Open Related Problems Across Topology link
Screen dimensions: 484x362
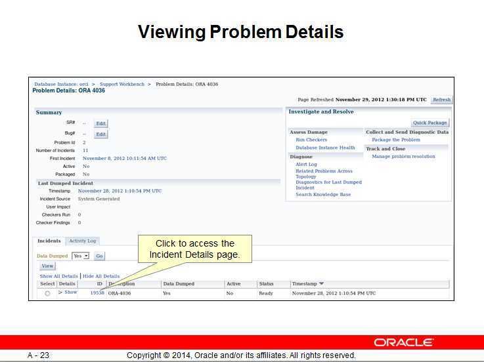coord(324,174)
